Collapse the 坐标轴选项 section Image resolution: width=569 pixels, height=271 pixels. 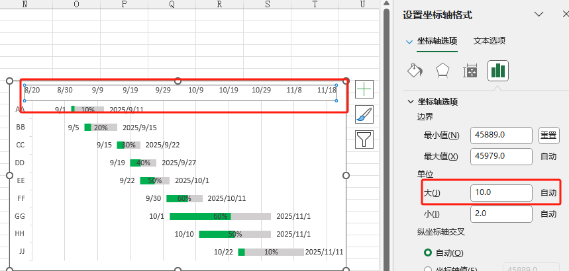coord(411,101)
